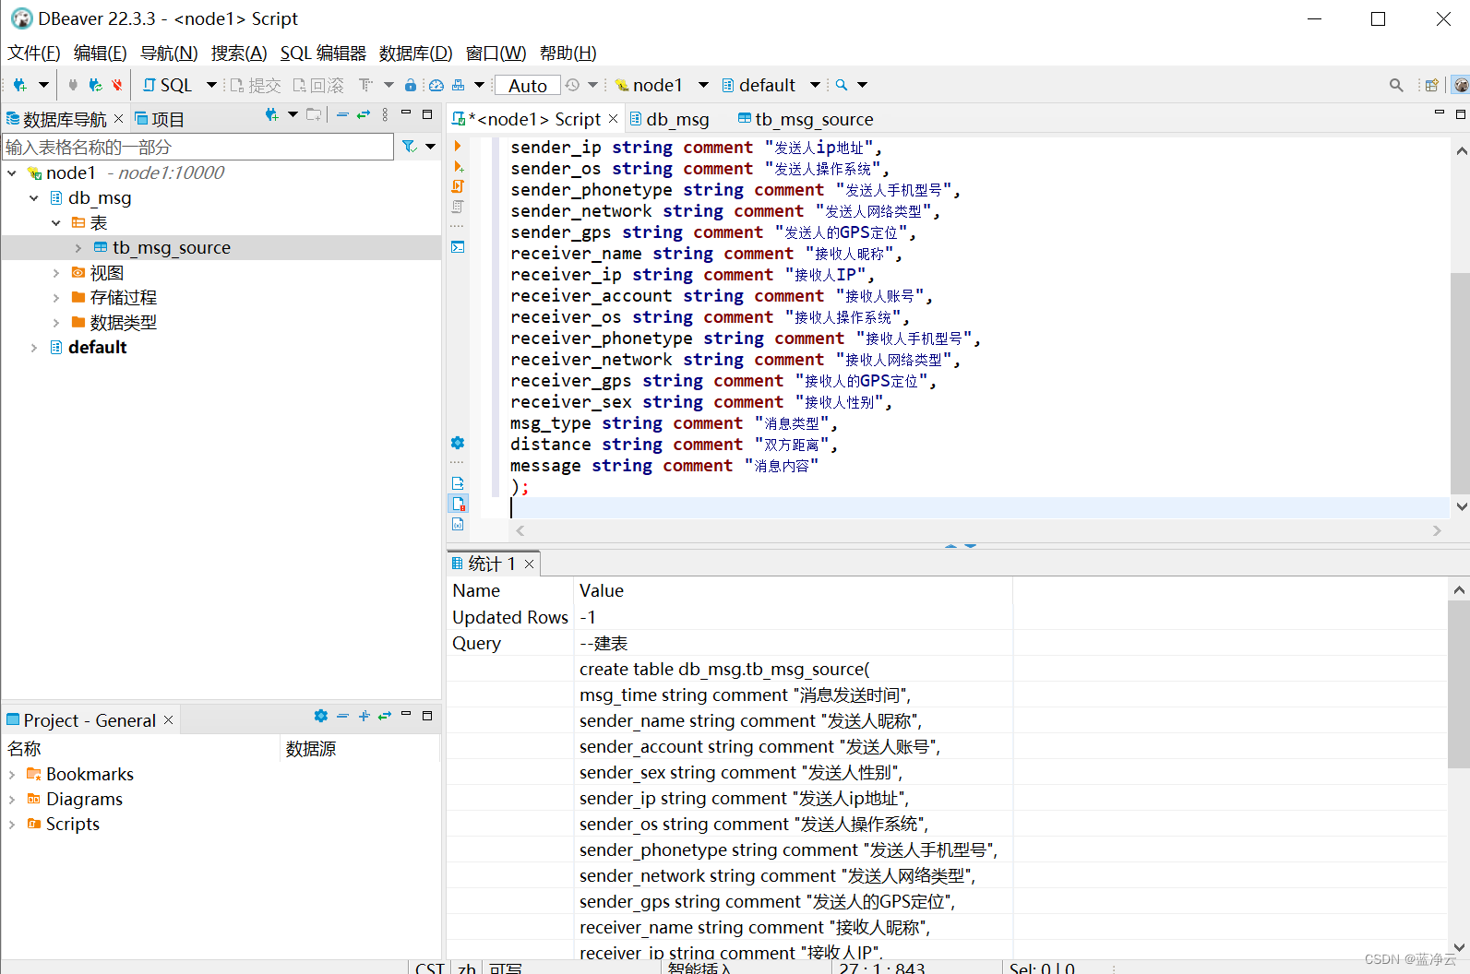The width and height of the screenshot is (1470, 974).
Task: Expand the 存储过程 folder node
Action: 56,298
